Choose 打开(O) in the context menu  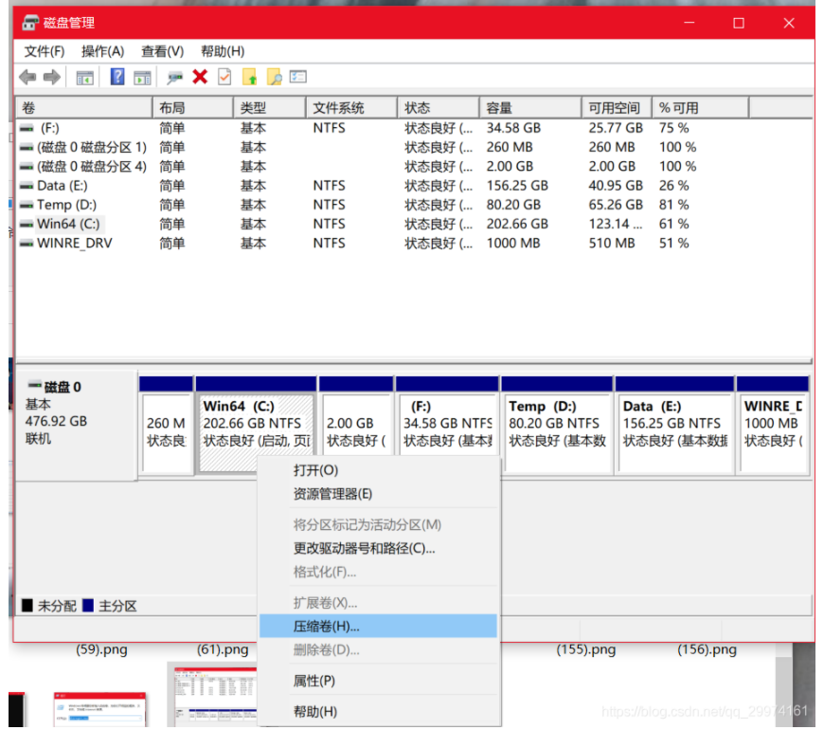[x=378, y=470]
